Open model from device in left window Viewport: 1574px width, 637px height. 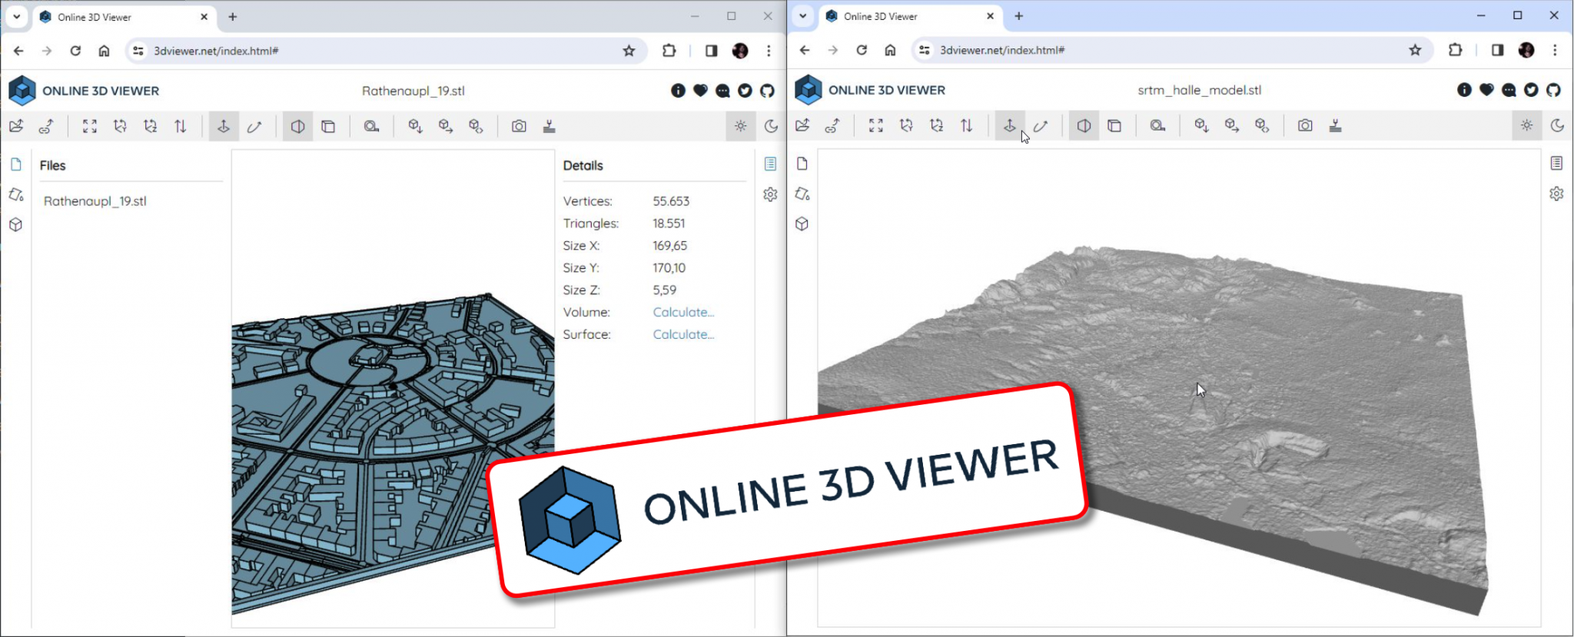[17, 126]
